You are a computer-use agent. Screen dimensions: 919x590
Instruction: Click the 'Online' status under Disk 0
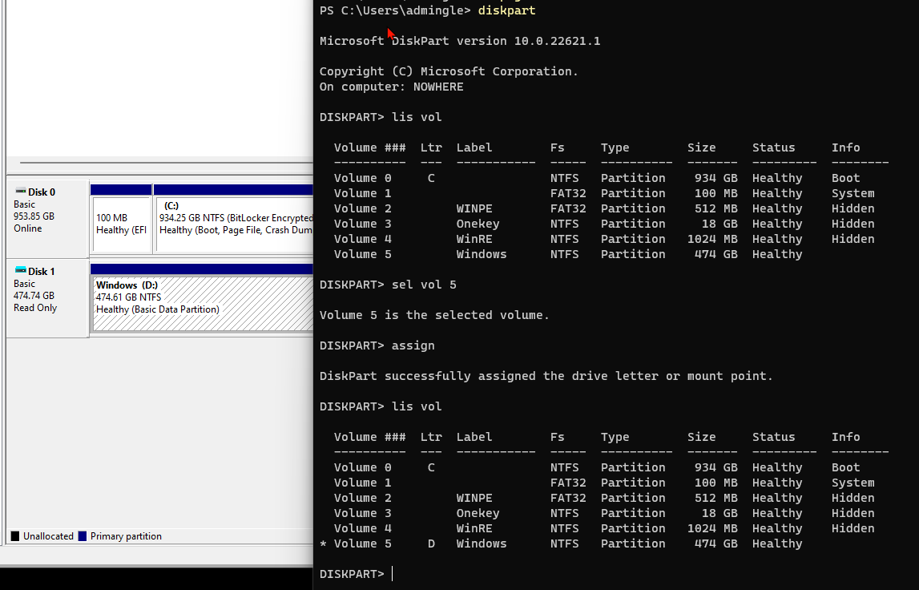[27, 228]
